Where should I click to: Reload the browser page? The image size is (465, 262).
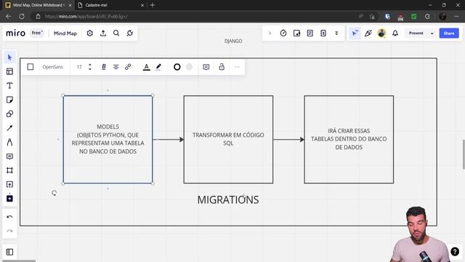tap(22, 16)
